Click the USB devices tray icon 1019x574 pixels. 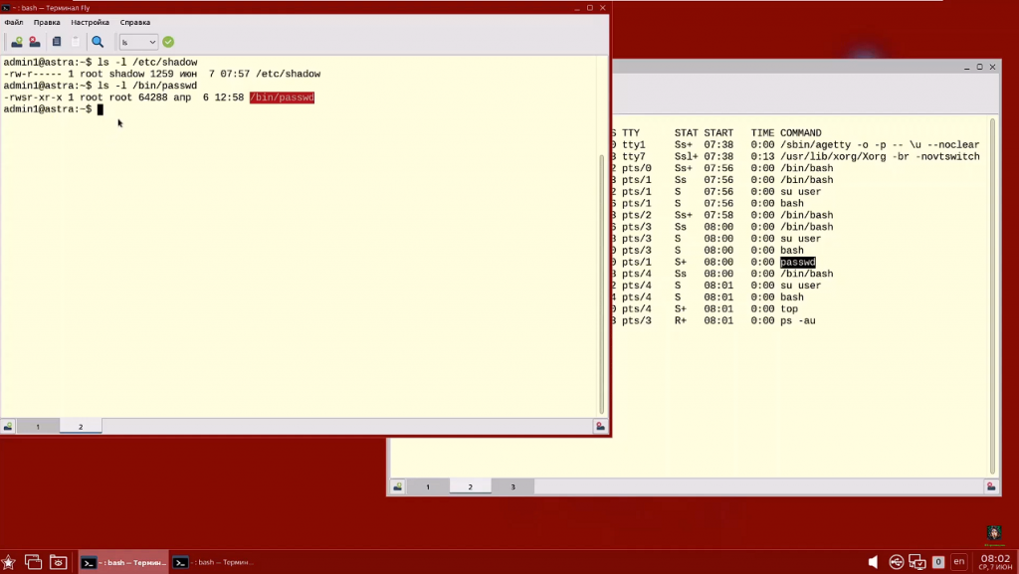tap(897, 562)
